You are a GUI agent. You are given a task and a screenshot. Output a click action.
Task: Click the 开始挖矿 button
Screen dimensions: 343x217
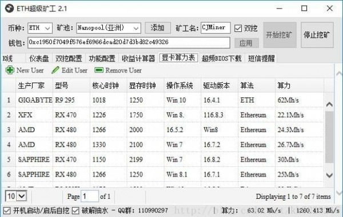click(x=280, y=35)
